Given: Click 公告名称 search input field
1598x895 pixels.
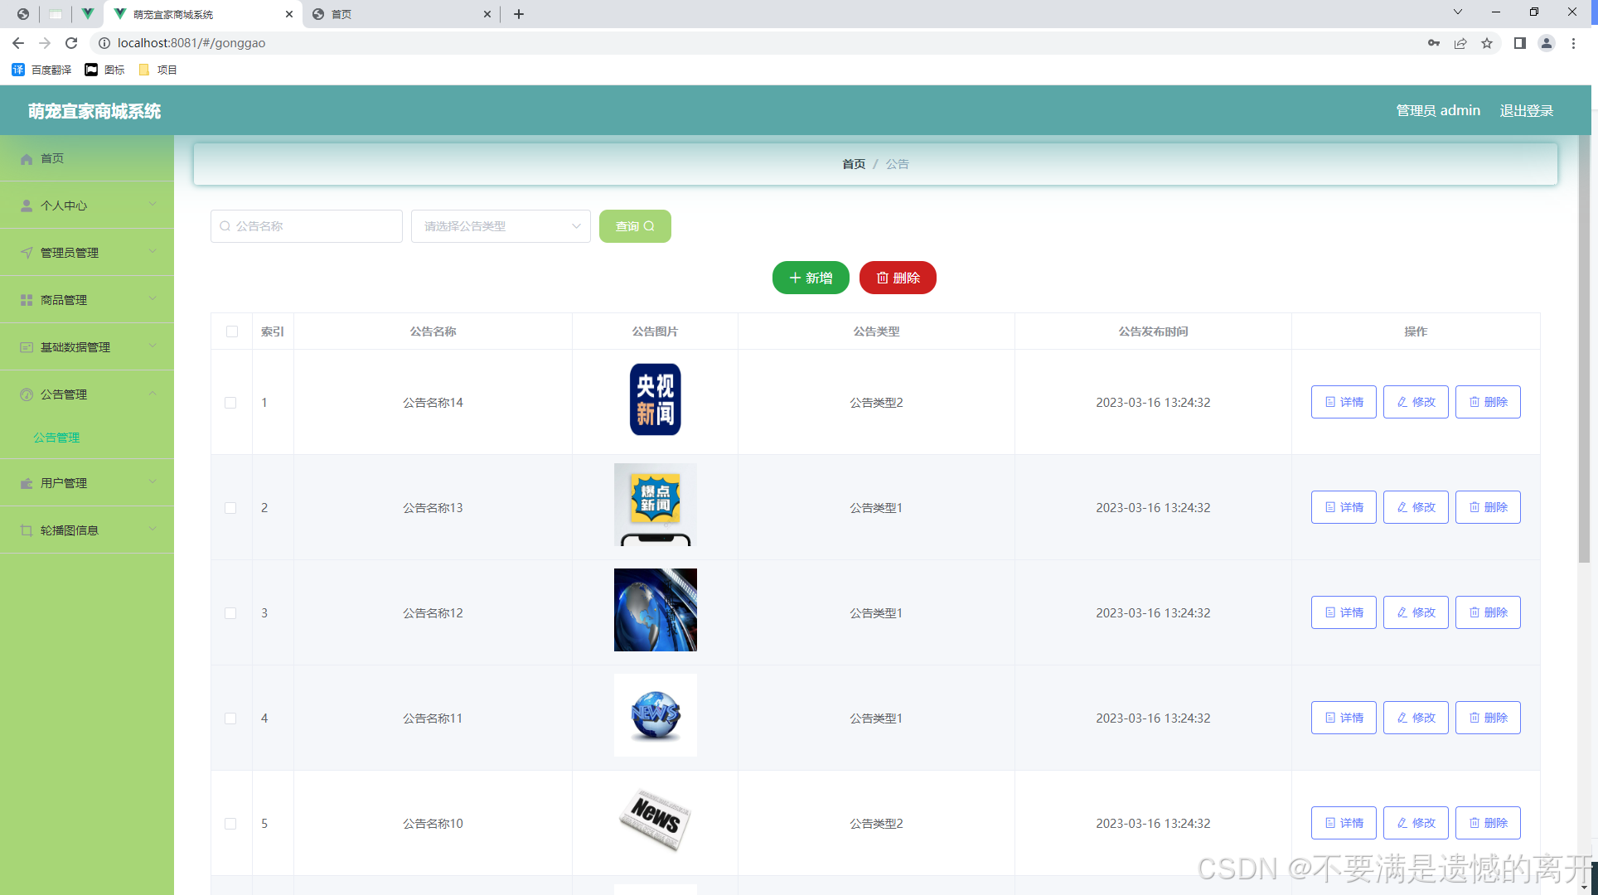Looking at the screenshot, I should tap(306, 226).
